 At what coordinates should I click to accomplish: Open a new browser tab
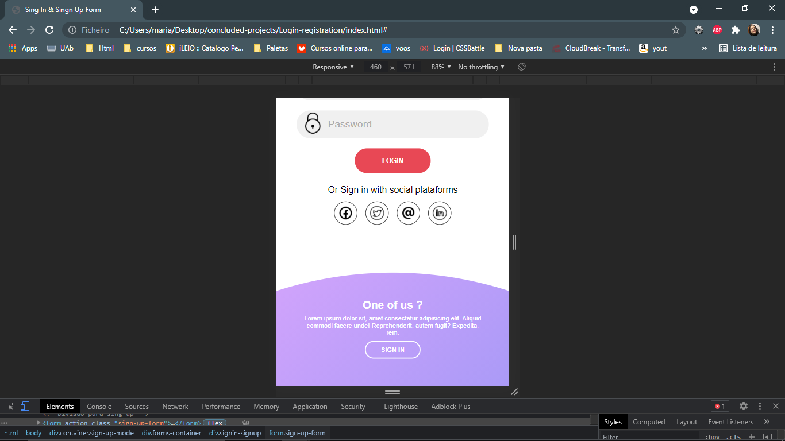[x=155, y=10]
